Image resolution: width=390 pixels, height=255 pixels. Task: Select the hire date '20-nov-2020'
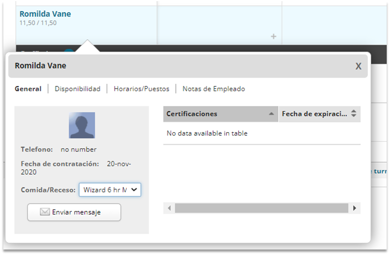[x=76, y=168]
